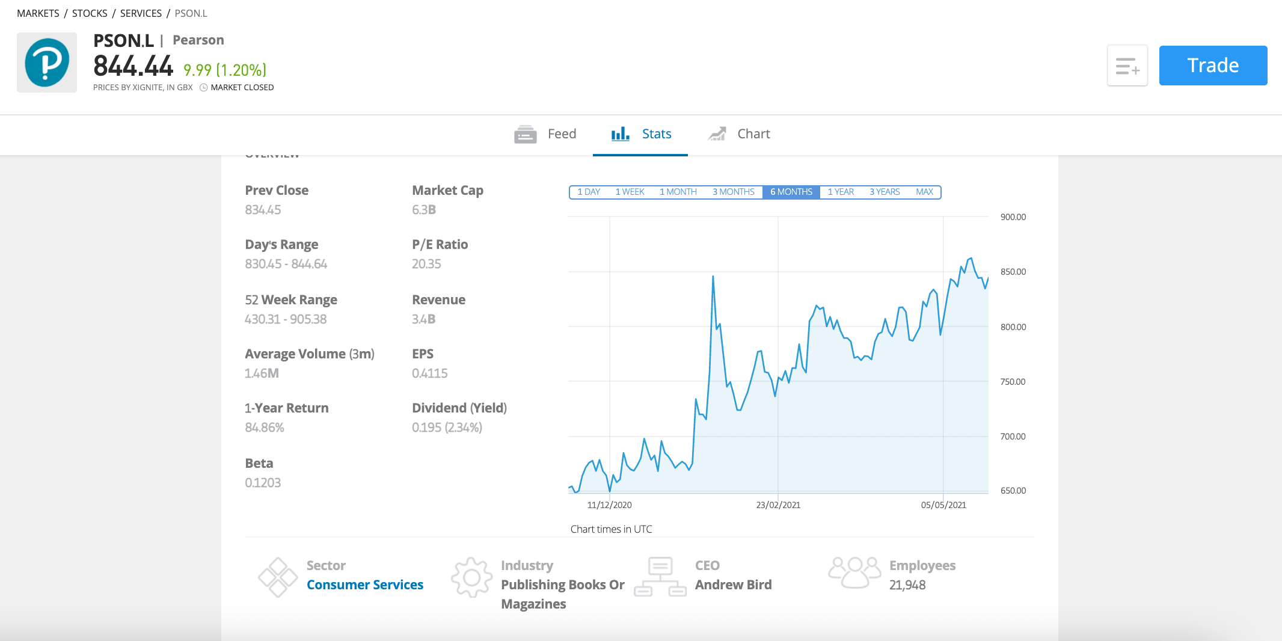1282x641 pixels.
Task: Click Revenue value 3.4B
Action: [x=424, y=319]
